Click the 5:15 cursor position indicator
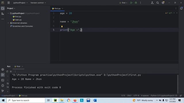Image resolution: width=184 pixels, height=103 pixels. (123, 96)
